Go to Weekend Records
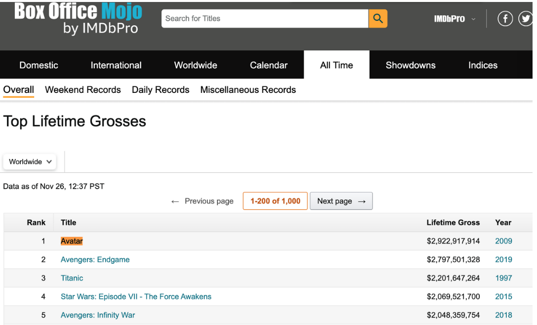The width and height of the screenshot is (537, 325). (83, 90)
